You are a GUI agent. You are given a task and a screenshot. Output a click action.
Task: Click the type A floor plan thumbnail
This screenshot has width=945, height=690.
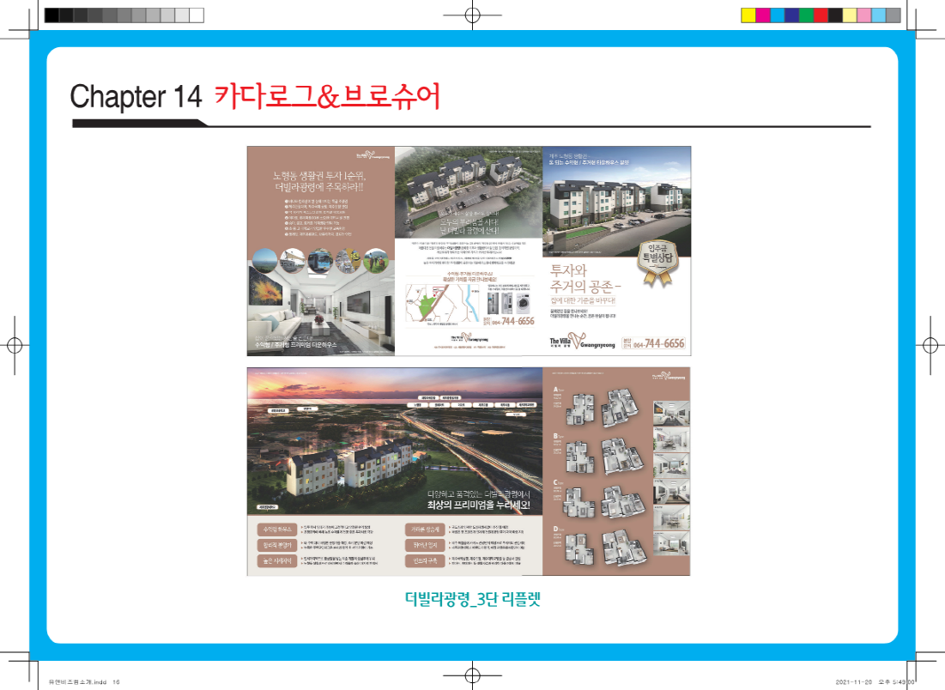tap(602, 405)
